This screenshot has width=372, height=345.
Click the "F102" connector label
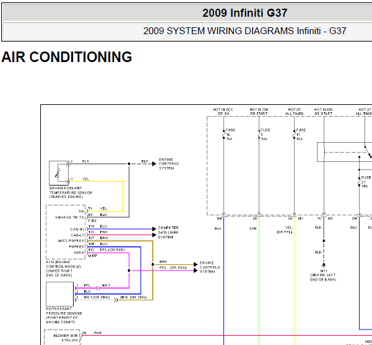point(92,220)
